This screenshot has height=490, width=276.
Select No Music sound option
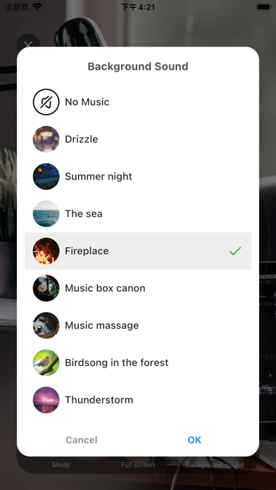[x=138, y=102]
